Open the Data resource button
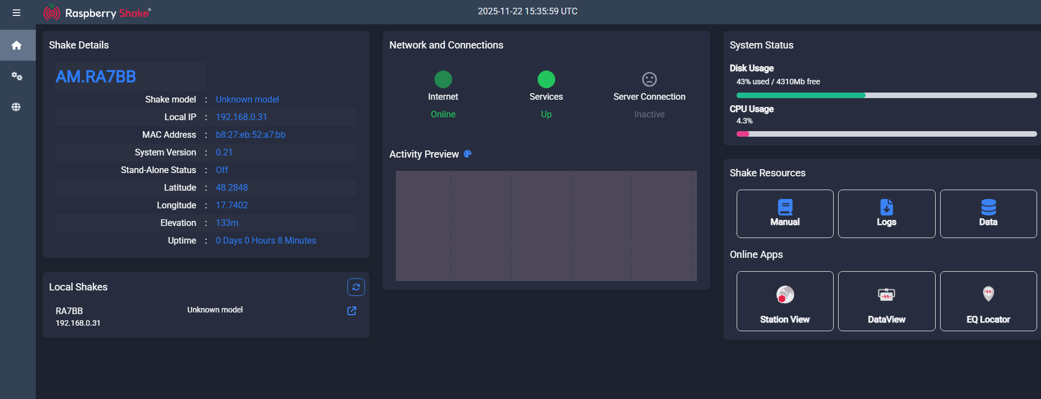 (988, 214)
